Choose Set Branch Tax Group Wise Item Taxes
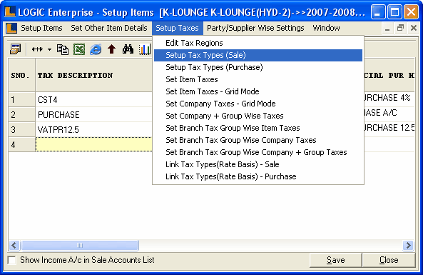The width and height of the screenshot is (423, 275). tap(258, 128)
